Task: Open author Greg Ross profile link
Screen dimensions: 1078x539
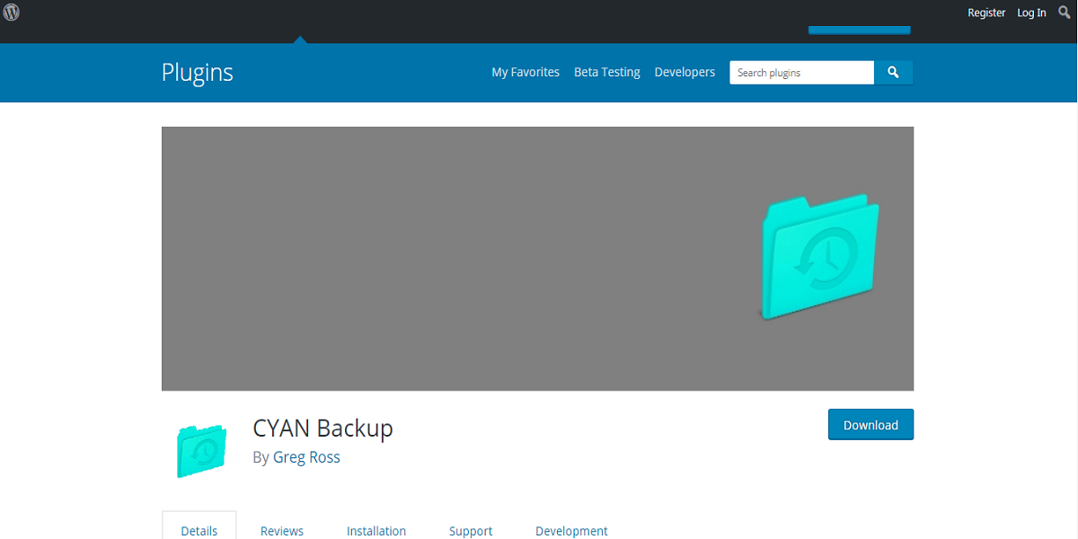Action: click(x=306, y=457)
